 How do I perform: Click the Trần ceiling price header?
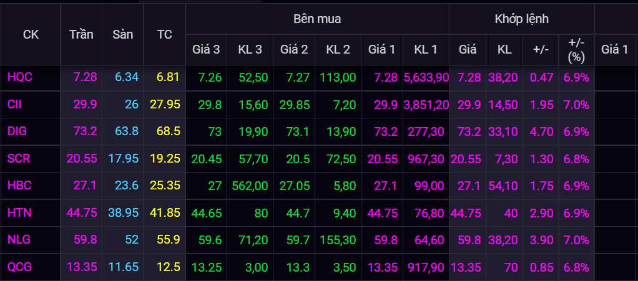pyautogui.click(x=81, y=35)
